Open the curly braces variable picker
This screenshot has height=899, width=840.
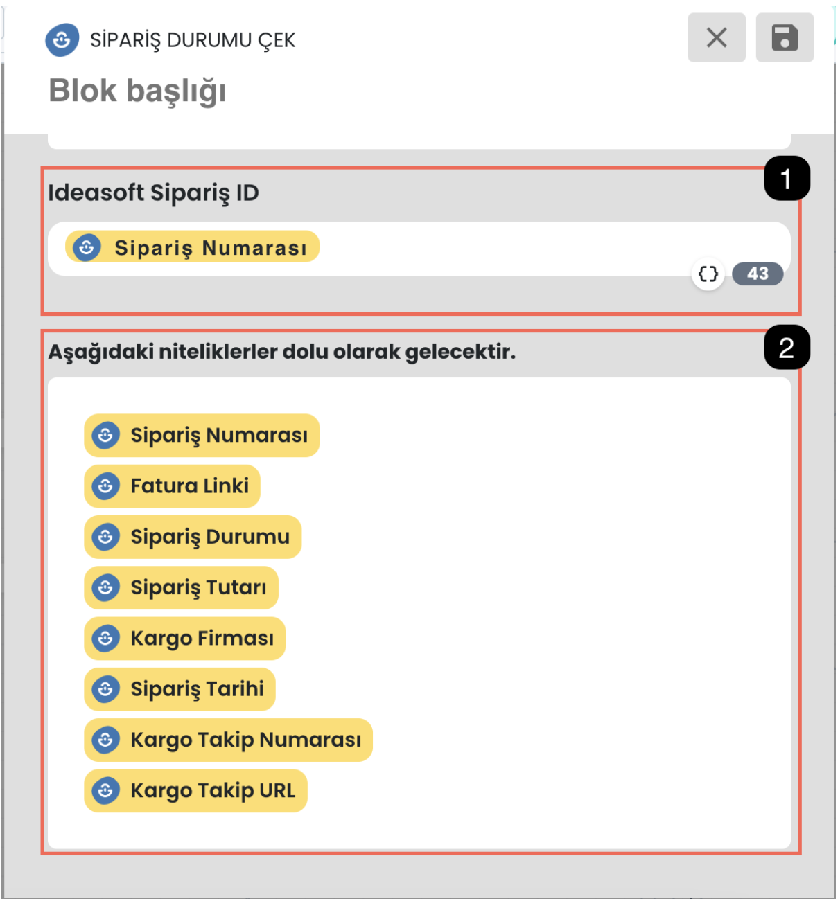pyautogui.click(x=708, y=274)
